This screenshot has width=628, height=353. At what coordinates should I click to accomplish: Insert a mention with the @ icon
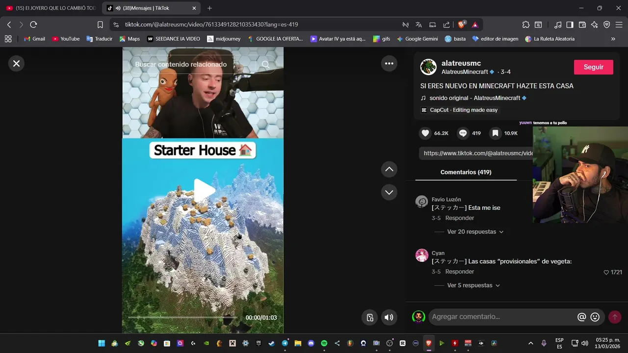click(582, 317)
